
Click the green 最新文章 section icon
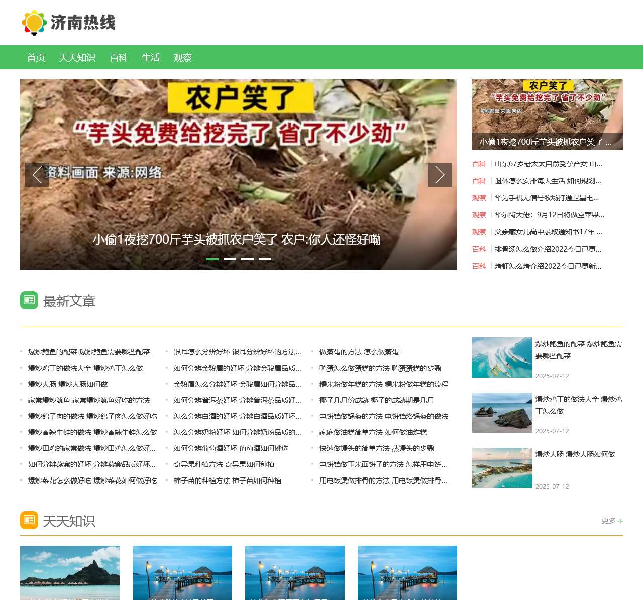pos(29,300)
